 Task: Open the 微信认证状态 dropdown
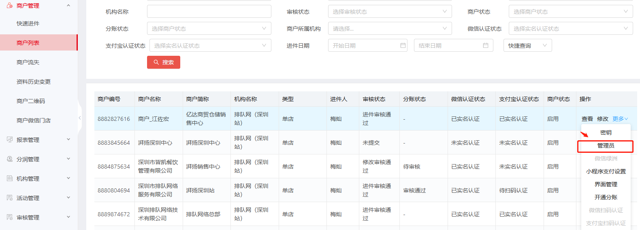tap(570, 28)
